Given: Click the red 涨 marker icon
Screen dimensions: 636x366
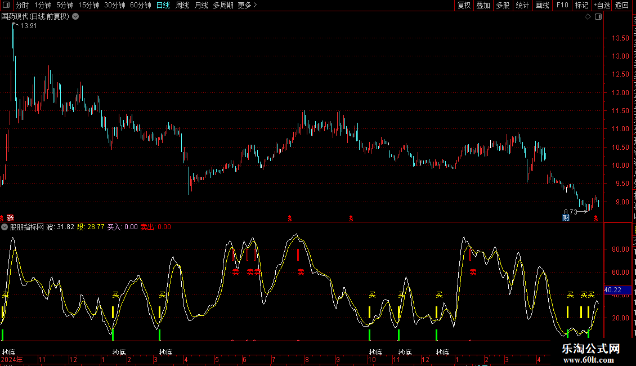Looking at the screenshot, I should [10, 218].
